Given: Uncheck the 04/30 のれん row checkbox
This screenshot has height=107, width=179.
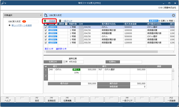Looking at the screenshot, I should tap(46, 27).
